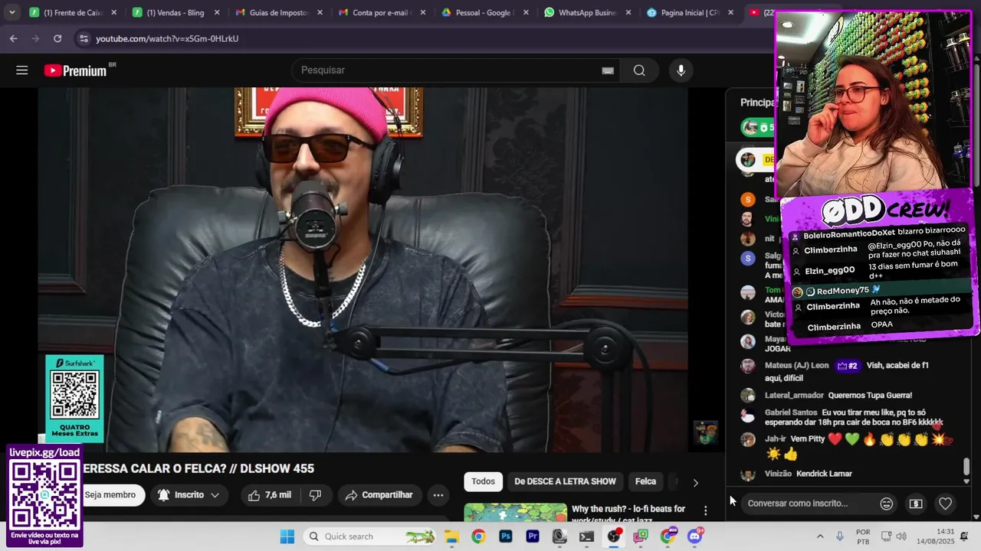Viewport: 981px width, 551px height.
Task: Open the YouTube hamburger guide menu
Action: [x=21, y=70]
